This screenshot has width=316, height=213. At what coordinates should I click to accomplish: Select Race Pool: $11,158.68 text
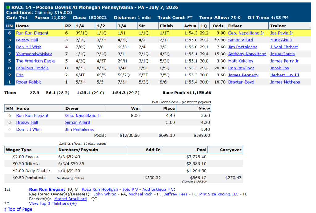click(x=187, y=93)
